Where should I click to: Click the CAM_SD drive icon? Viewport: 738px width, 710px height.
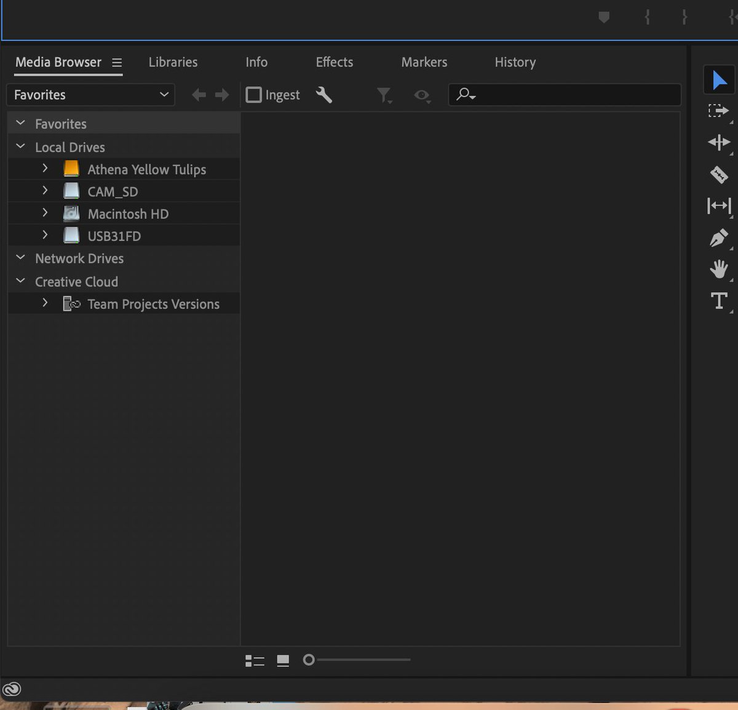pos(71,191)
